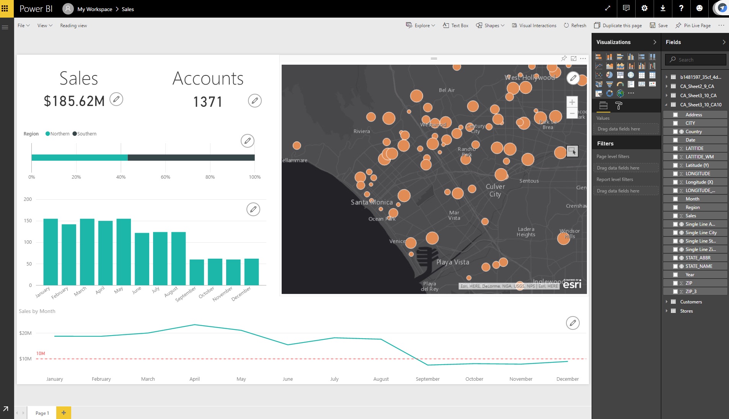The height and width of the screenshot is (419, 729).
Task: Tick the CITY field checkbox
Action: (675, 123)
